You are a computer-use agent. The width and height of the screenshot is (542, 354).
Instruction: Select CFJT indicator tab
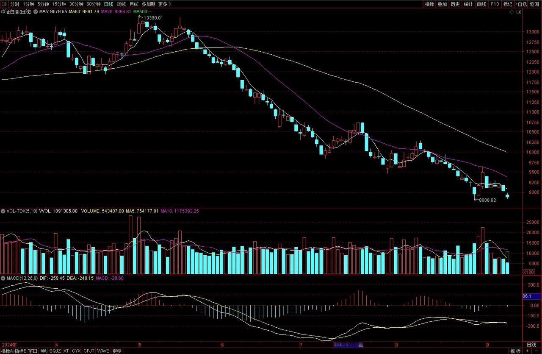[x=89, y=351]
